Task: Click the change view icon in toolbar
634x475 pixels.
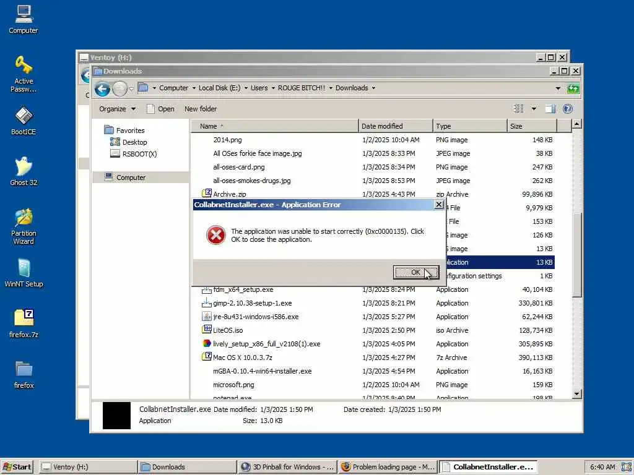Action: (519, 109)
